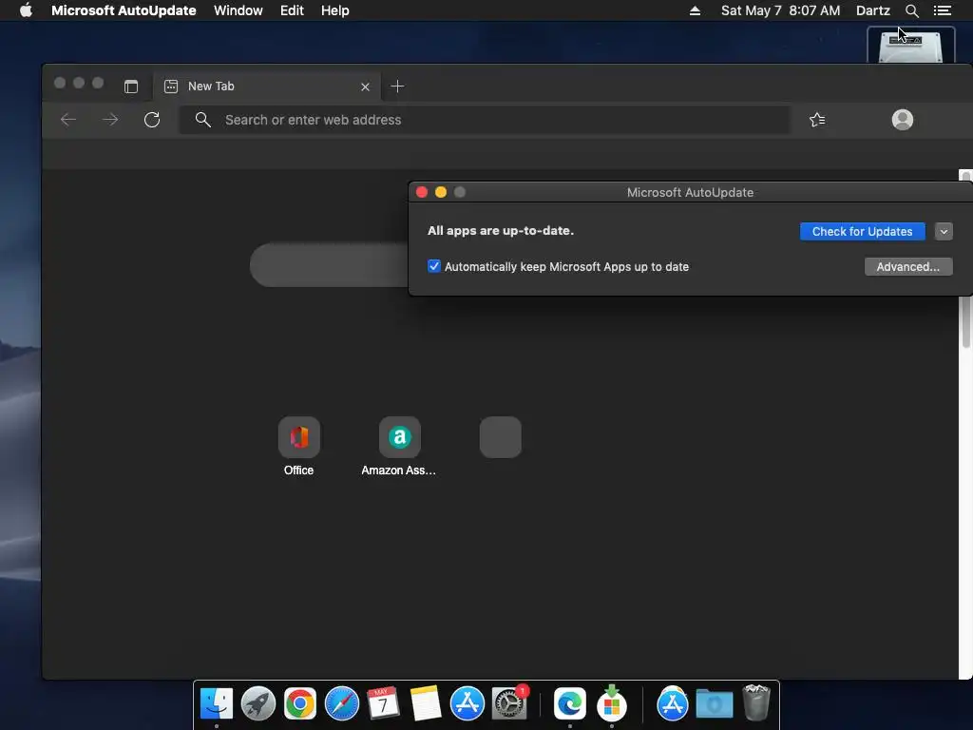The height and width of the screenshot is (730, 973).
Task: Reload the page with the refresh icon
Action: (152, 119)
